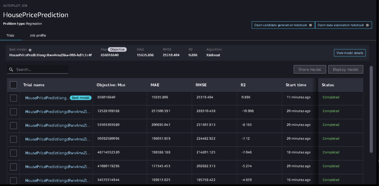This screenshot has height=186, width=379.
Task: Click best model name ending 098-bd7c3c4f
Action: (50, 55)
